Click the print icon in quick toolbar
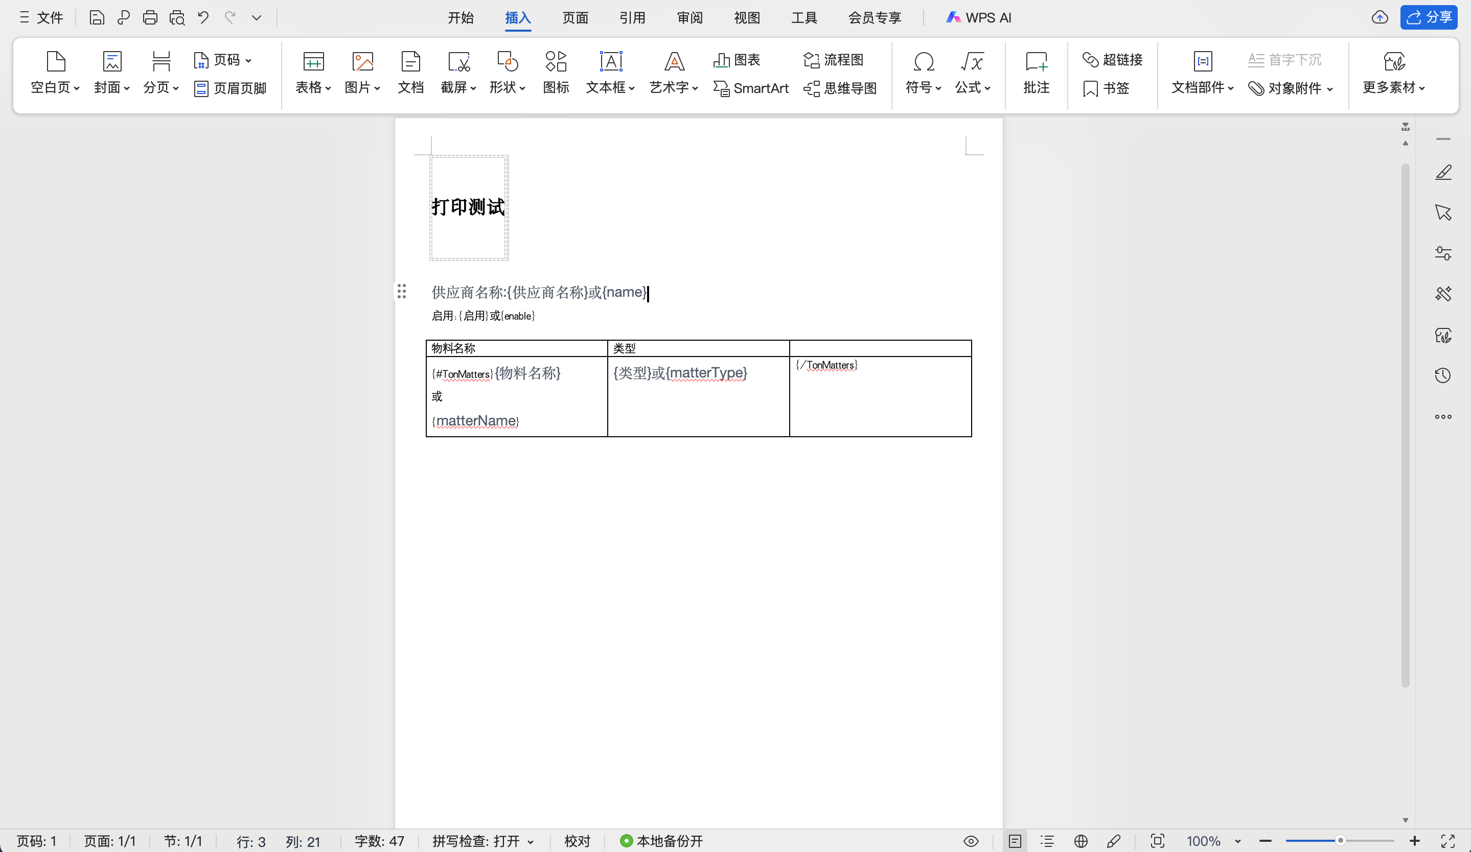 [x=150, y=17]
